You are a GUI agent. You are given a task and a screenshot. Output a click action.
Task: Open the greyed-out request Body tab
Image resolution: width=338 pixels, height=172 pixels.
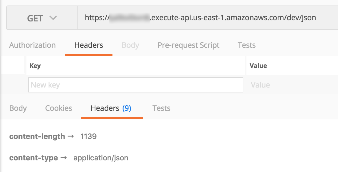(130, 46)
